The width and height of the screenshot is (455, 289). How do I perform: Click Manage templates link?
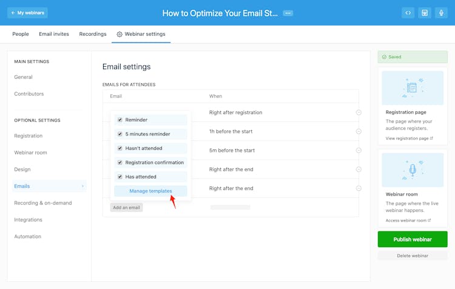[150, 191]
